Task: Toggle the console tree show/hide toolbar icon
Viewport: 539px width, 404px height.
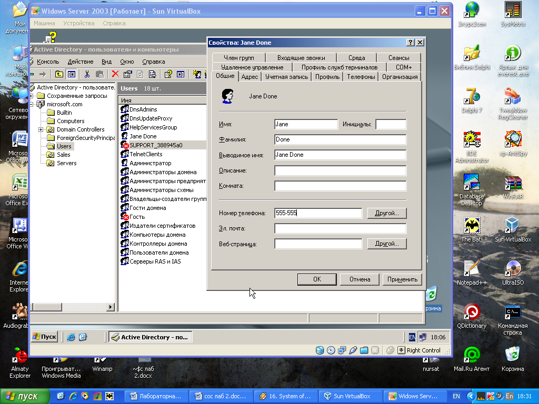Action: [72, 74]
